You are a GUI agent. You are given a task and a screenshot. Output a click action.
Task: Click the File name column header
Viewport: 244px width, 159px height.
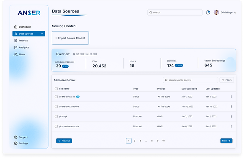(x=64, y=89)
